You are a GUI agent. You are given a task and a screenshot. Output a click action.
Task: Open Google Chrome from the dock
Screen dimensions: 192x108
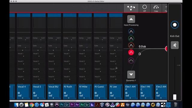pos(31,105)
